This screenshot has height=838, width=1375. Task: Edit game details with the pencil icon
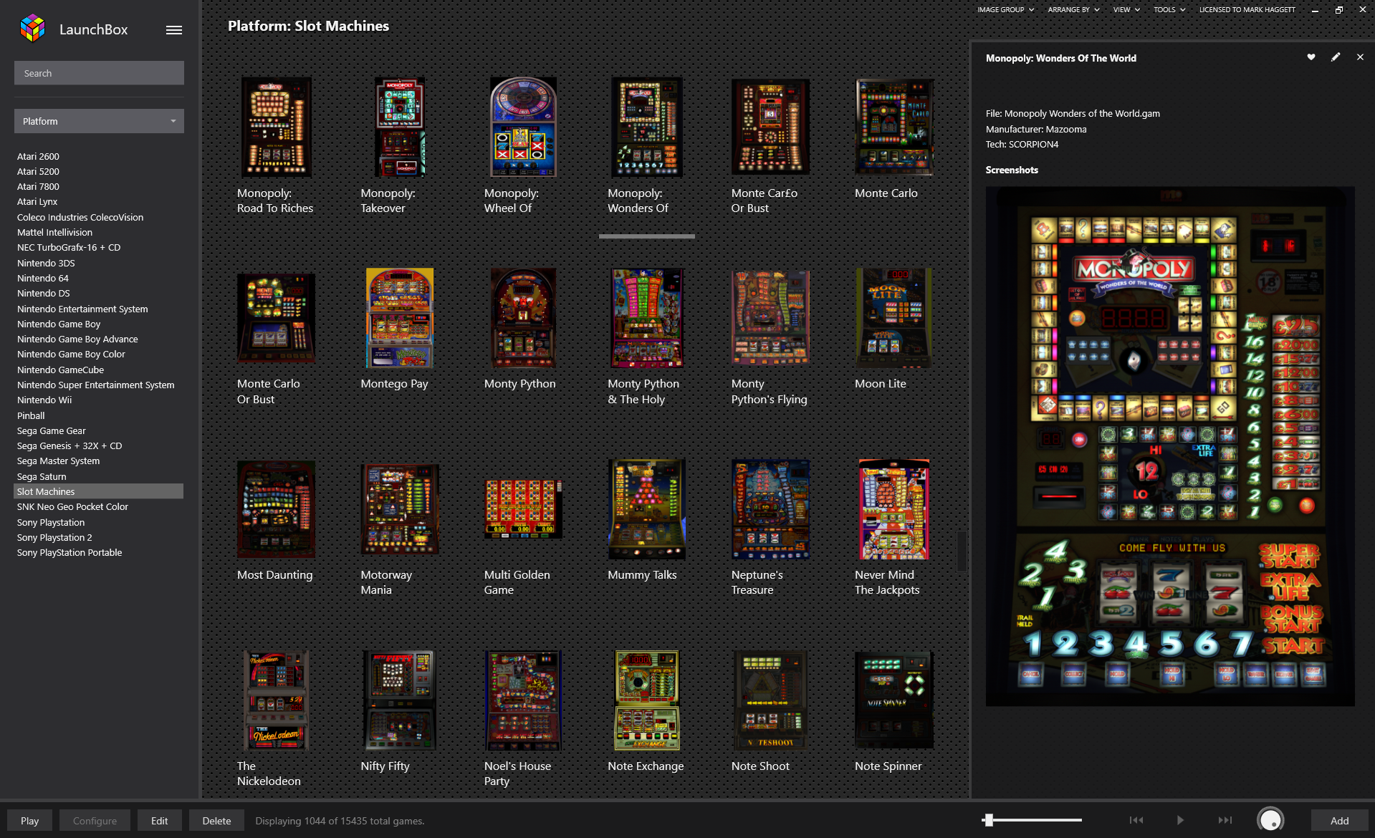(x=1336, y=57)
